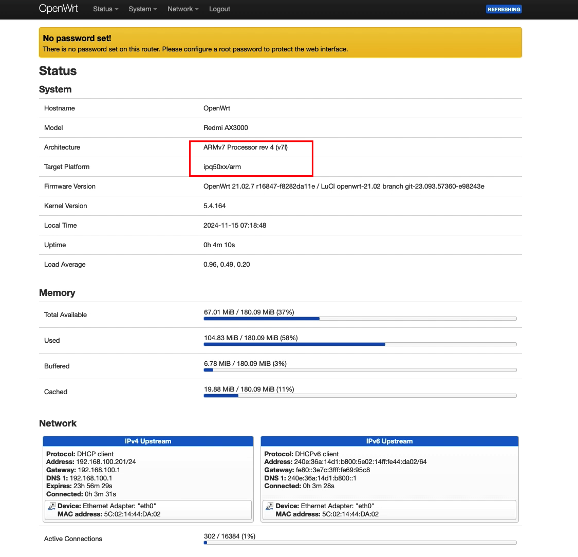Click the OpenWrt brand logo
578x557 pixels.
[x=59, y=9]
